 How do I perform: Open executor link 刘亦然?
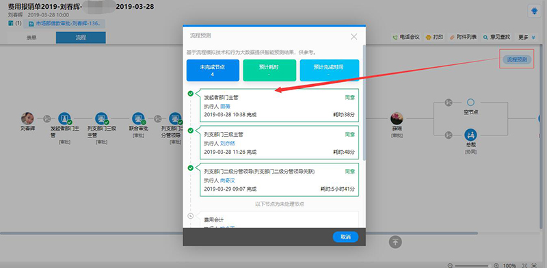[228, 144]
